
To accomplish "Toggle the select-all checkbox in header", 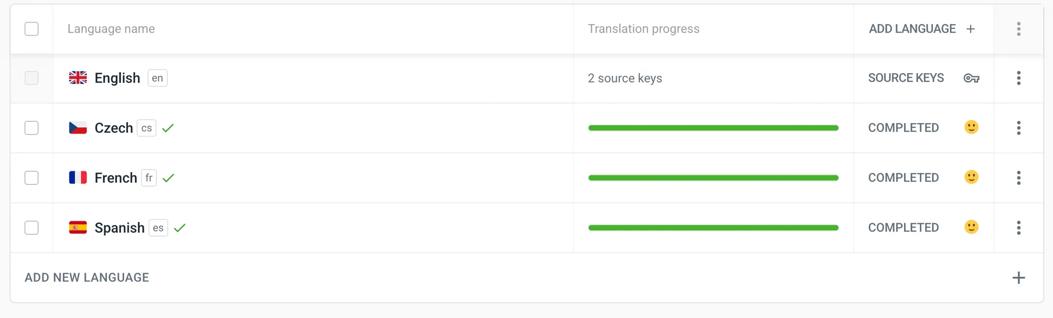I will point(32,29).
